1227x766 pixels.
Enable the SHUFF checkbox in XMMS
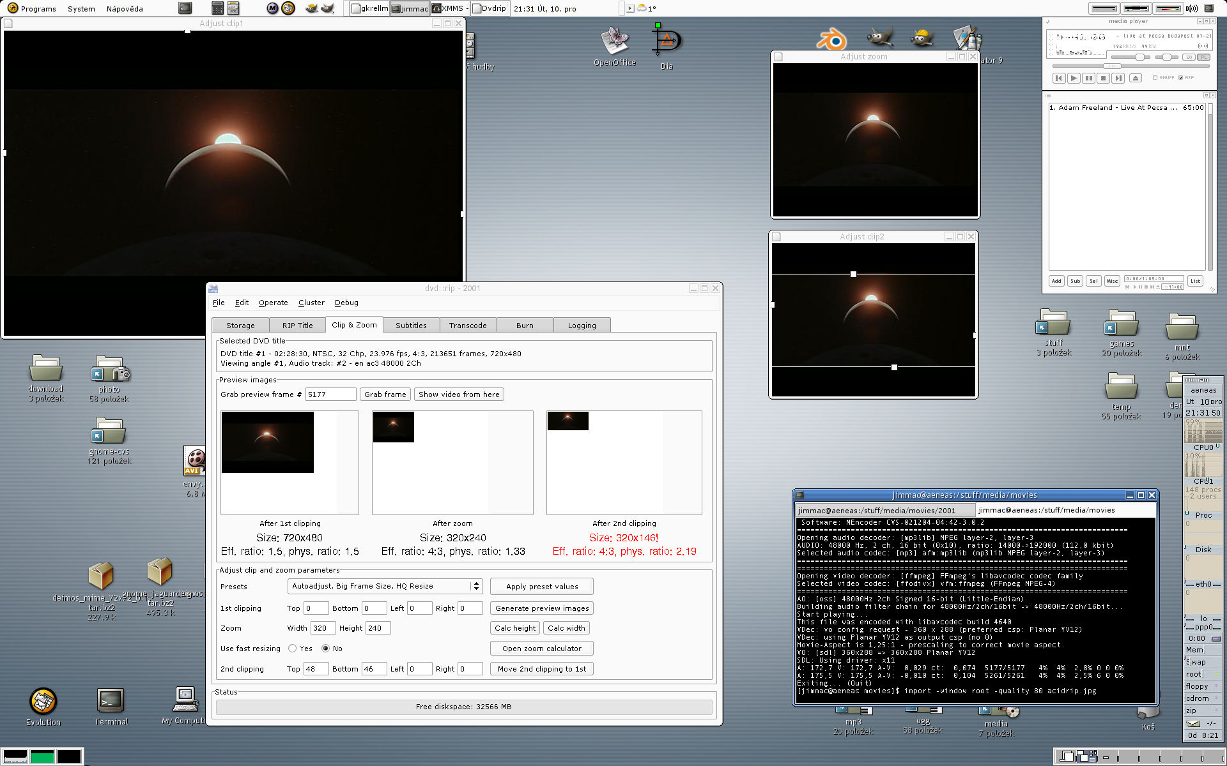1155,78
